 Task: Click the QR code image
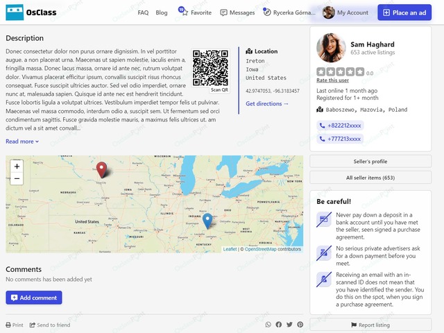point(210,67)
